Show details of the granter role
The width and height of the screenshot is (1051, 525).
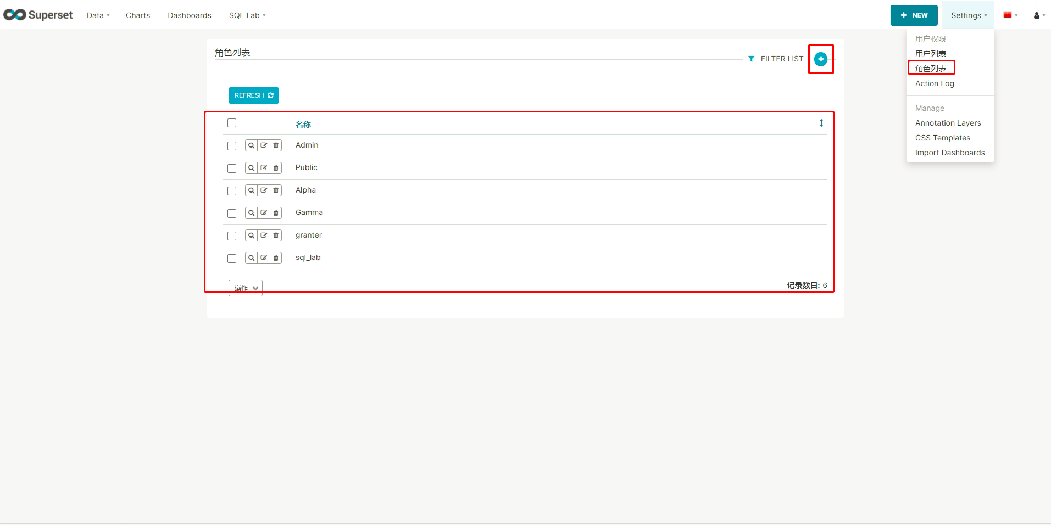[x=251, y=235]
